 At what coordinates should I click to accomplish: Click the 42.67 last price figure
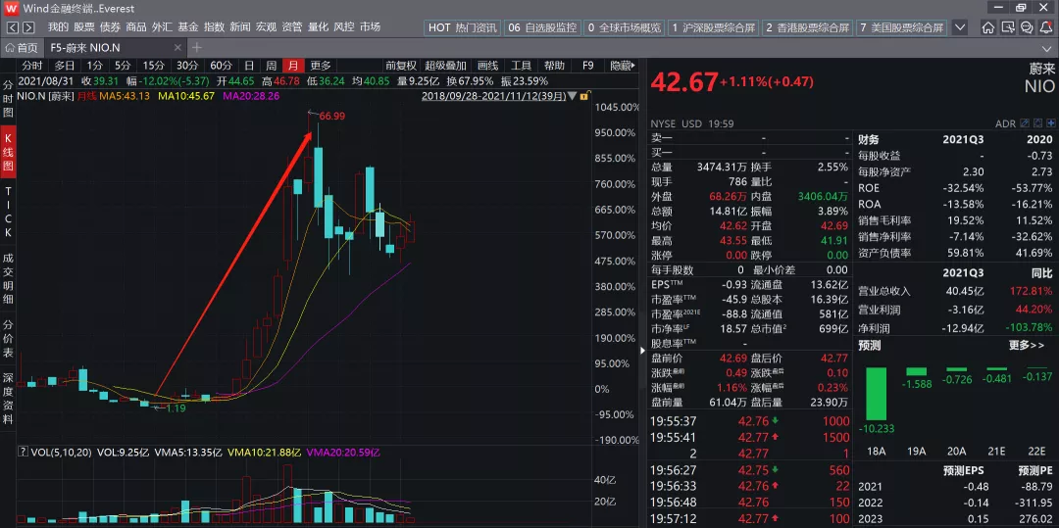[683, 82]
